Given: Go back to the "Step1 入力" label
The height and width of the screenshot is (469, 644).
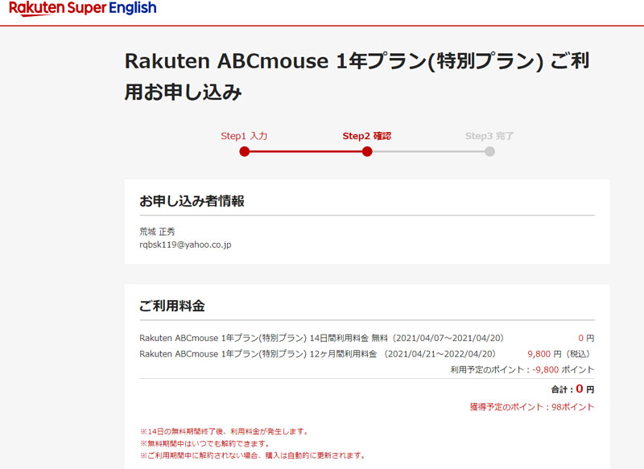Looking at the screenshot, I should 244,136.
